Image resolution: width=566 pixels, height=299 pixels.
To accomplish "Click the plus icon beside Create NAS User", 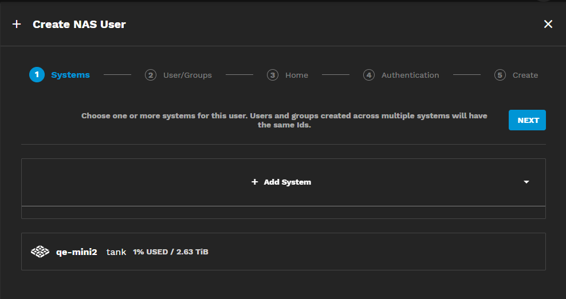I will tap(17, 24).
